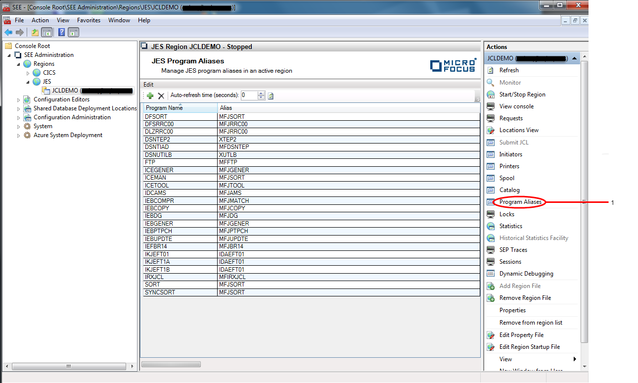The height and width of the screenshot is (383, 638).
Task: Click the Auto-refresh time input field
Action: tap(249, 96)
